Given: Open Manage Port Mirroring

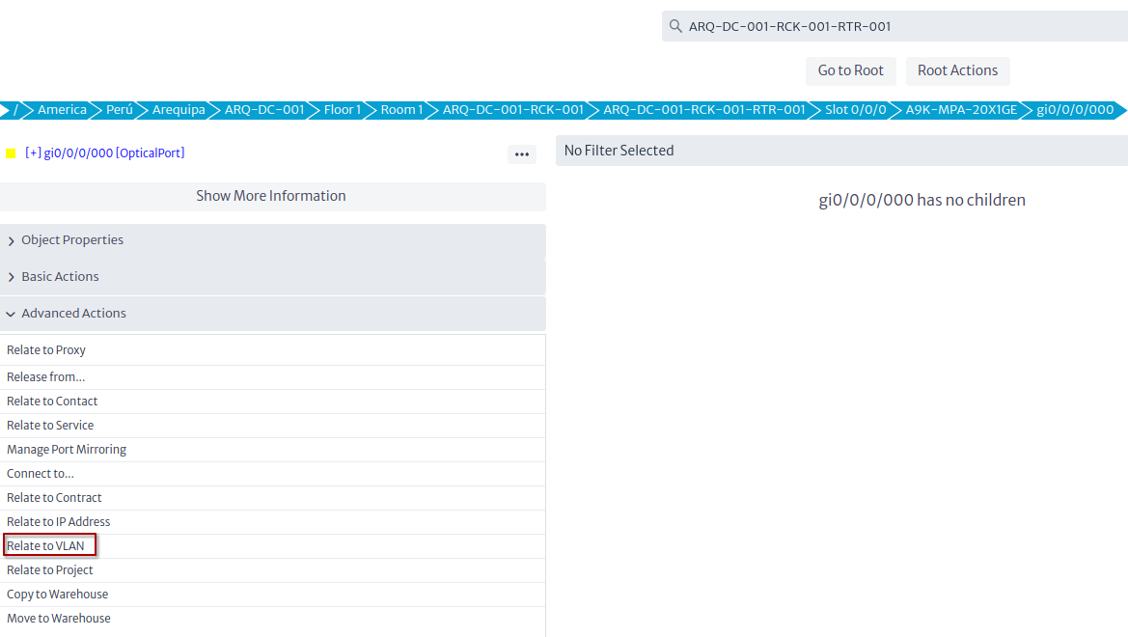Looking at the screenshot, I should [273, 450].
